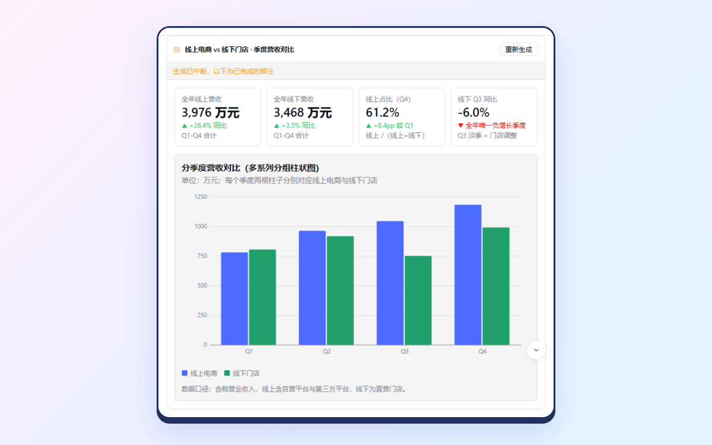This screenshot has width=712, height=445.
Task: Click the red down arrow next to 全年唯一负增长季度
Action: (x=460, y=126)
